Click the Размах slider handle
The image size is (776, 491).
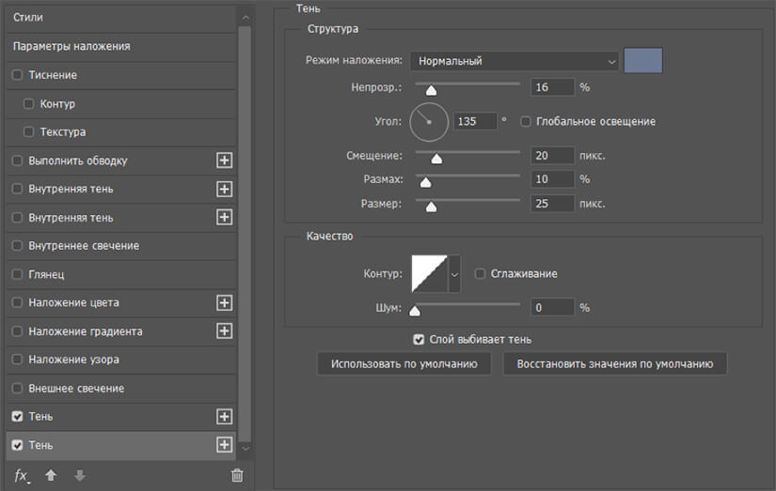(x=425, y=182)
